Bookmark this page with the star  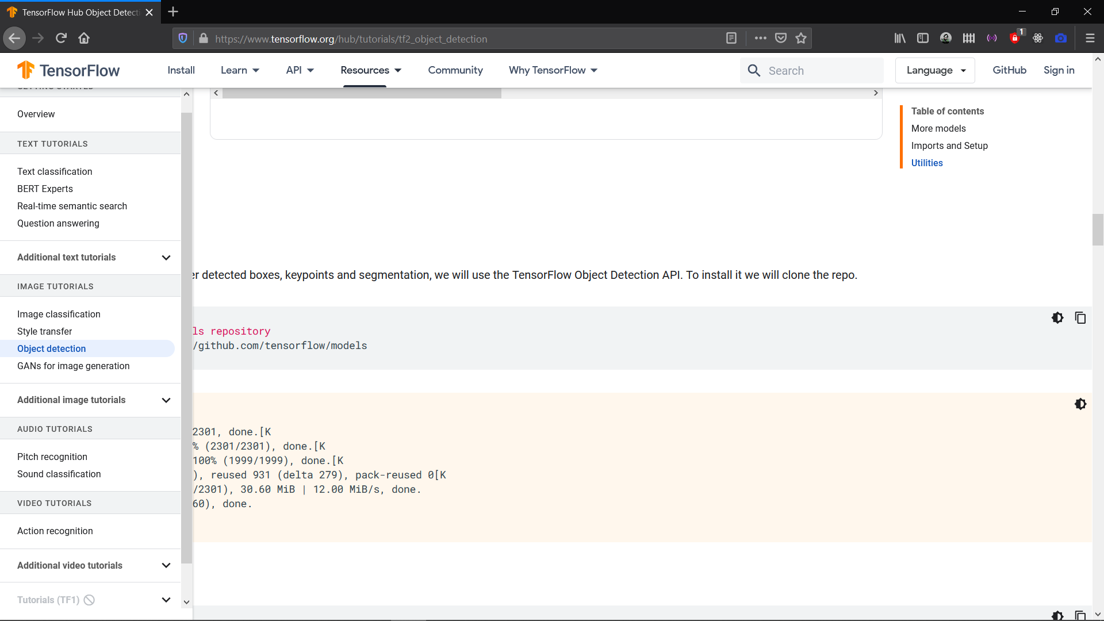point(801,38)
